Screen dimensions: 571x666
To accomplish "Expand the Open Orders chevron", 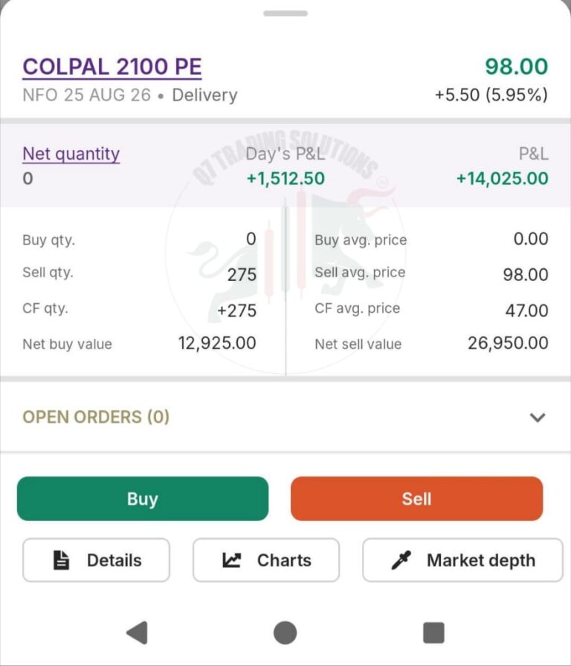I will click(x=538, y=418).
